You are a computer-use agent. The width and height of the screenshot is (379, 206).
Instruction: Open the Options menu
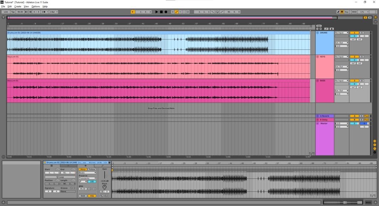[x=36, y=7]
